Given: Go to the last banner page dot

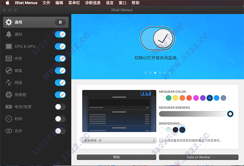Looking at the screenshot, I should 170,73.
